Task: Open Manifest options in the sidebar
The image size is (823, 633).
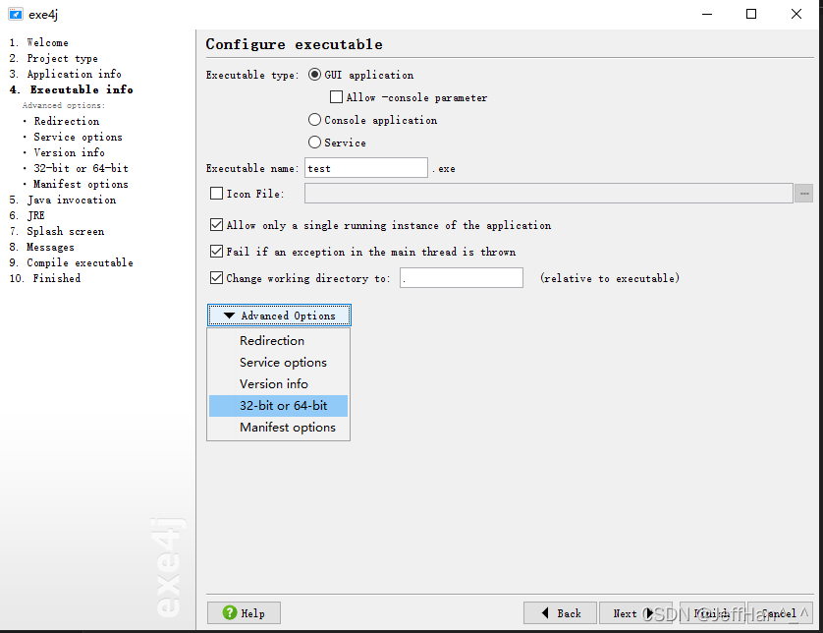Action: 81,185
